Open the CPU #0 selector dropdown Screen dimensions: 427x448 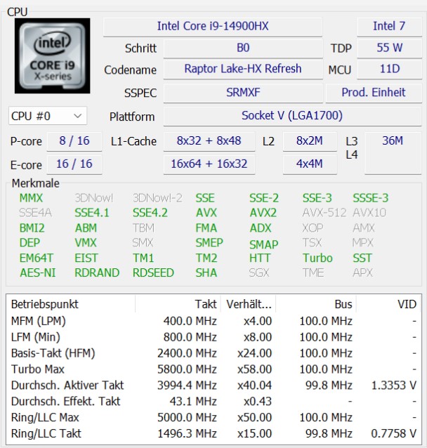[48, 116]
